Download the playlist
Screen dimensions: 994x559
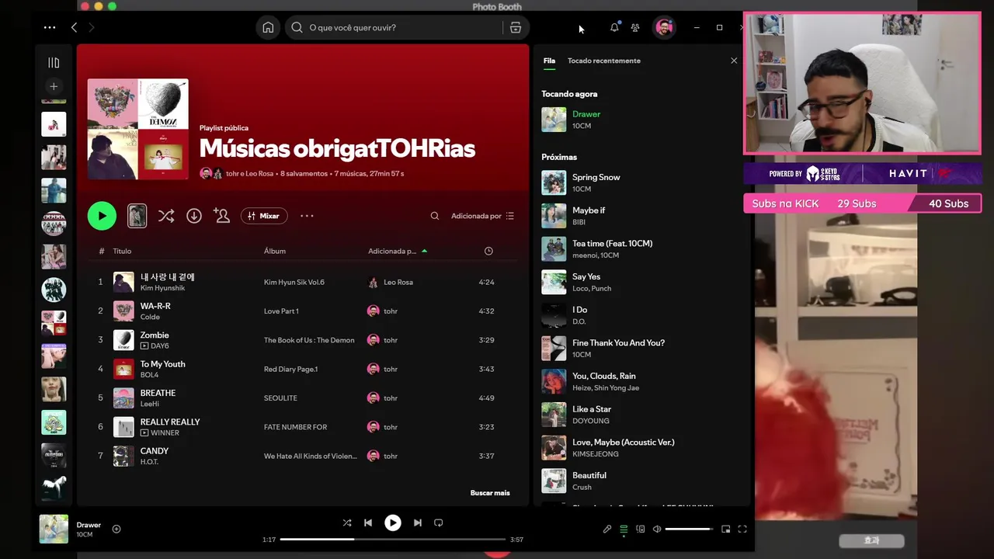pos(194,216)
